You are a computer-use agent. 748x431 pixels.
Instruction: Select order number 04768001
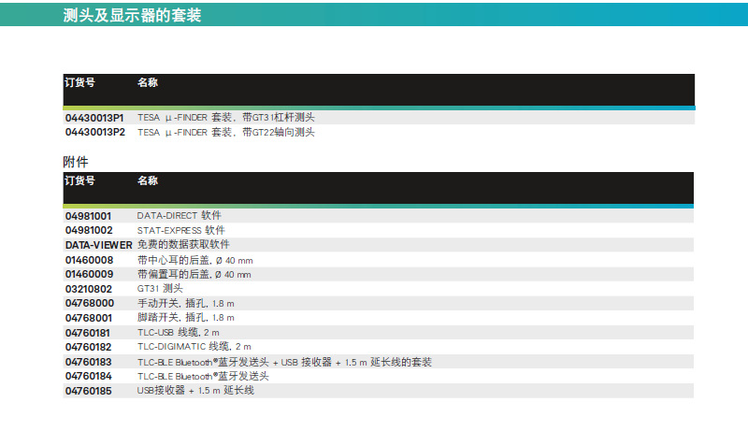click(x=89, y=318)
